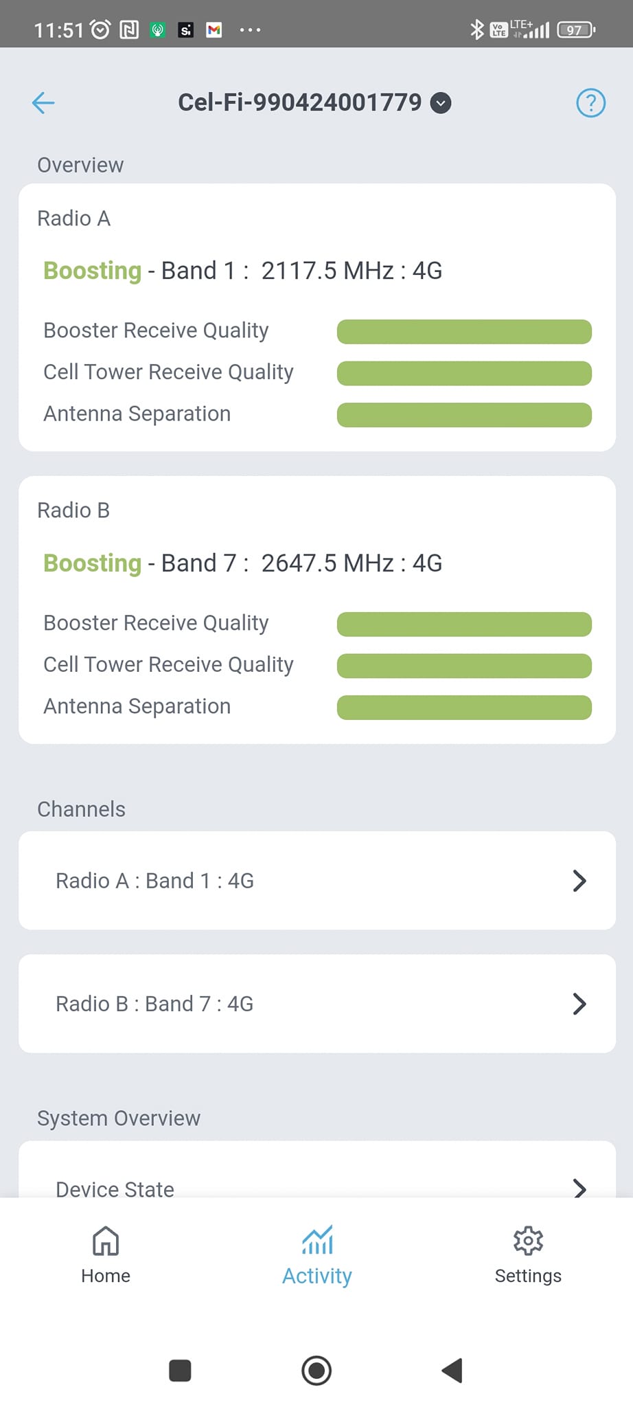Expand the Radio B Band 7 chevron
Screen dimensions: 633x1407
[x=579, y=1004]
